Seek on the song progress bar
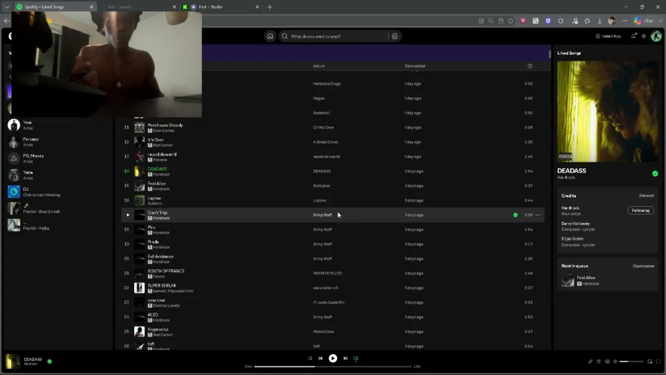Image resolution: width=666 pixels, height=375 pixels. 333,367
